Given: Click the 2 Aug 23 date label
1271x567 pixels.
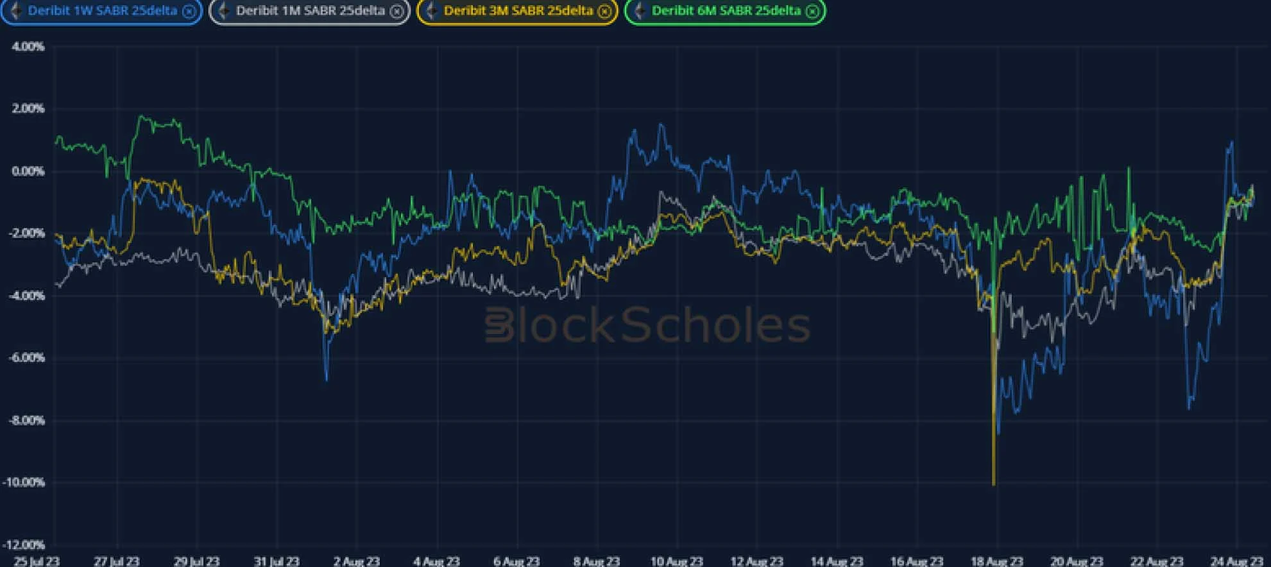Looking at the screenshot, I should [357, 561].
